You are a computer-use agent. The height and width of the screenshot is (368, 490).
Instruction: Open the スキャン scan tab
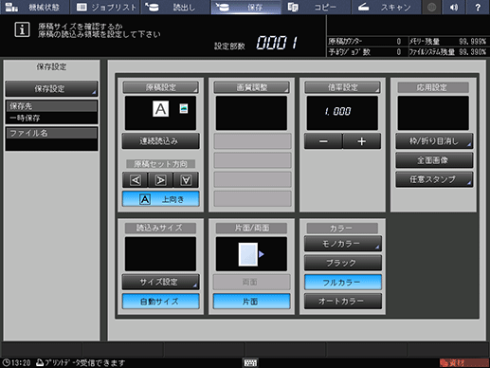tap(386, 7)
